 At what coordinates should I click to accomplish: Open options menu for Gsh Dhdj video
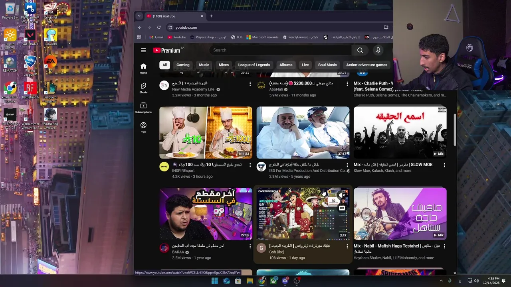(347, 246)
